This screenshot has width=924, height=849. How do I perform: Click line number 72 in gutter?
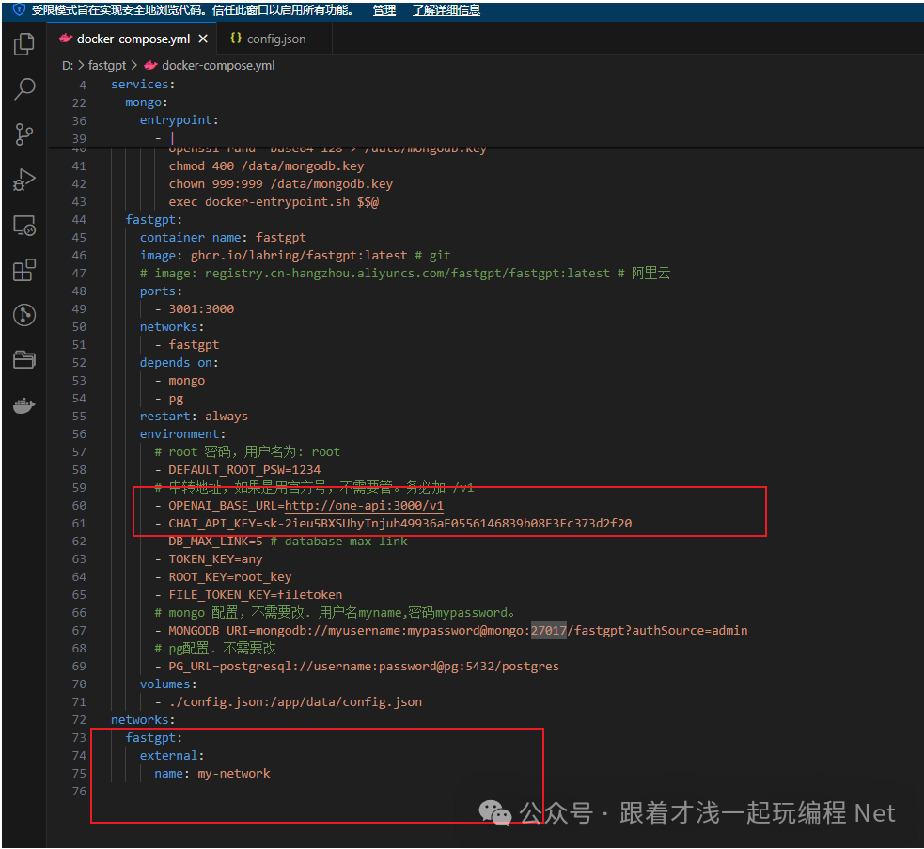click(79, 720)
